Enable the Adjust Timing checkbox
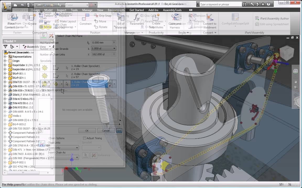 (84, 138)
